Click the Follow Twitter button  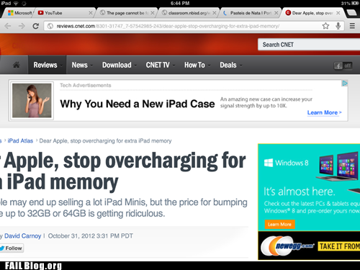12,248
